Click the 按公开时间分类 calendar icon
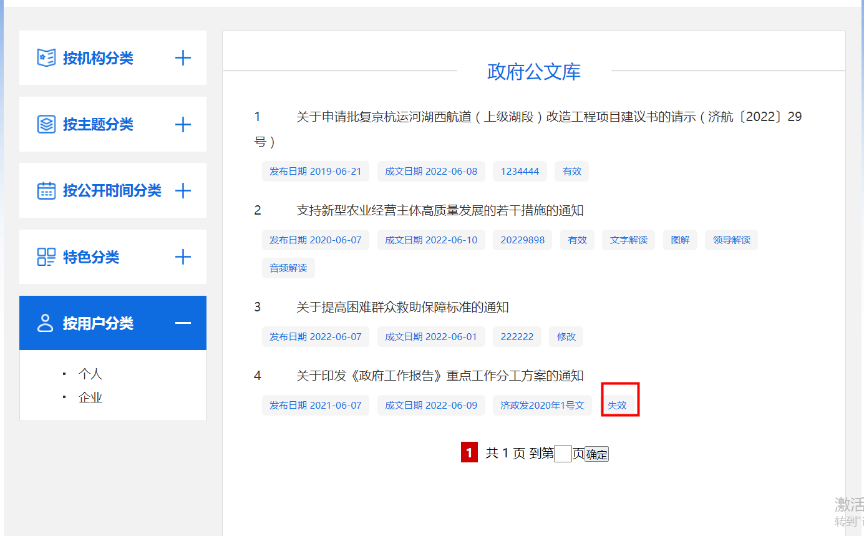Viewport: 864px width, 536px height. point(46,190)
